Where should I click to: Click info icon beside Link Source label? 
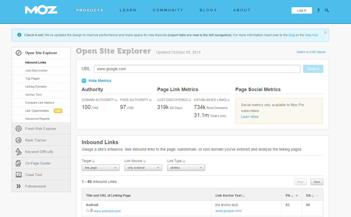(144, 161)
